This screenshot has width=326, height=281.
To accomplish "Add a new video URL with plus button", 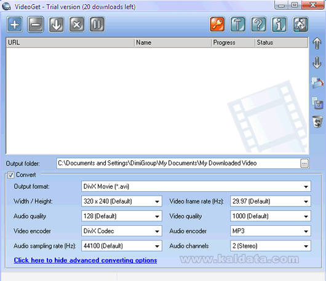I will [x=15, y=25].
